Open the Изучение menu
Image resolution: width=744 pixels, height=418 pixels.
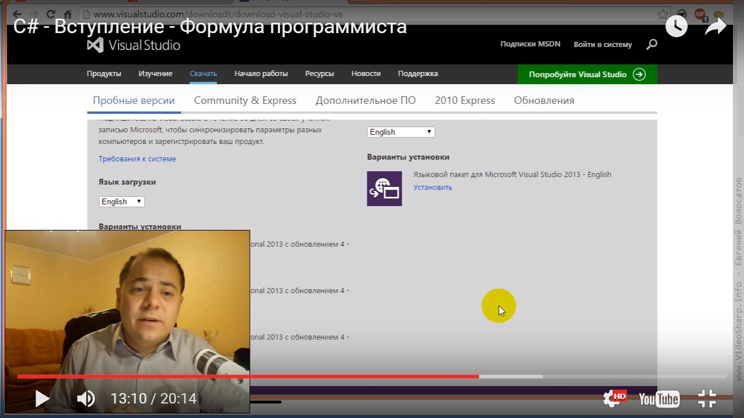(x=155, y=74)
